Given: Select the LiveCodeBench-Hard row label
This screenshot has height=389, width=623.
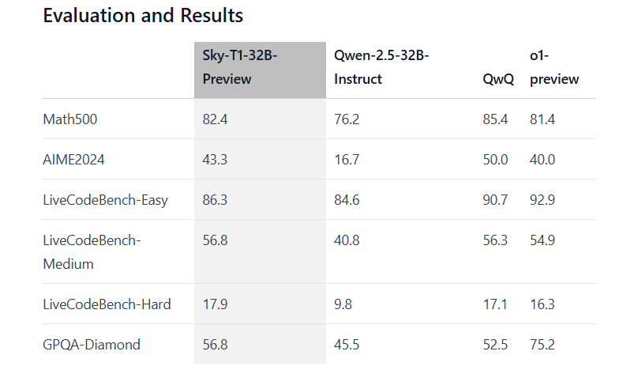Looking at the screenshot, I should click(x=107, y=304).
